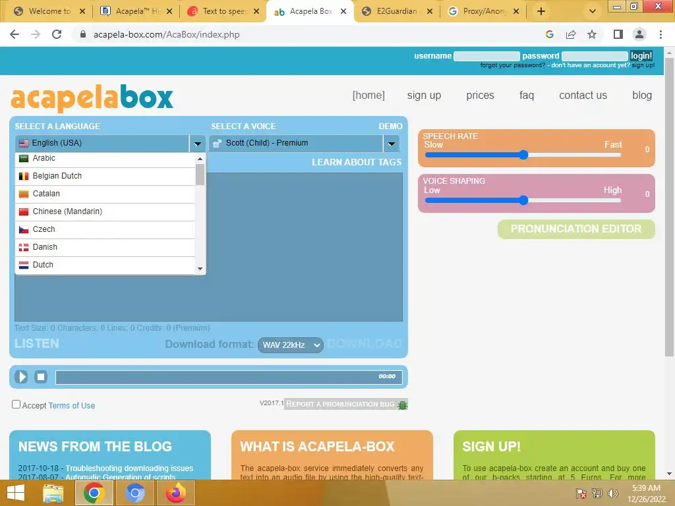Click the site padlock icon
The width and height of the screenshot is (675, 506).
tap(83, 34)
